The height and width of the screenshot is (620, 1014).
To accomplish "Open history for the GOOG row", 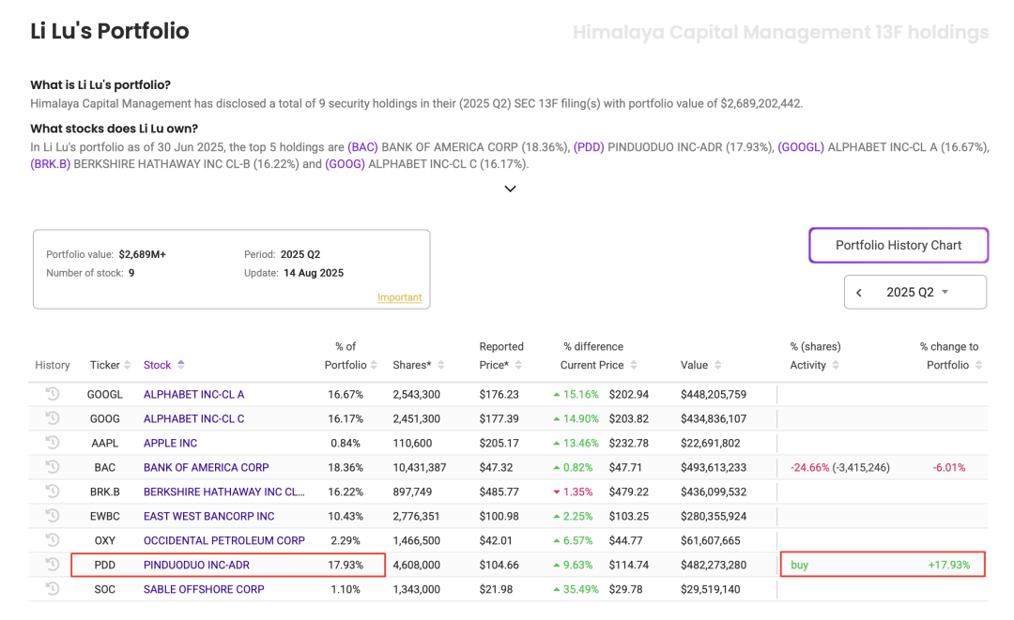I will tap(53, 417).
